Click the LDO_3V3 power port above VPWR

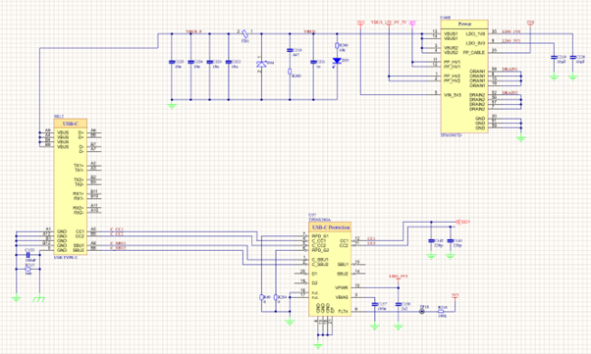point(399,277)
